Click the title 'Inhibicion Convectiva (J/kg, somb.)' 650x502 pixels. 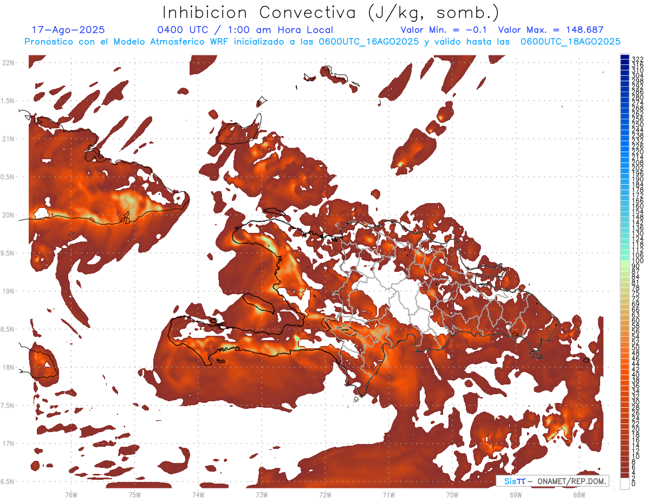(330, 12)
